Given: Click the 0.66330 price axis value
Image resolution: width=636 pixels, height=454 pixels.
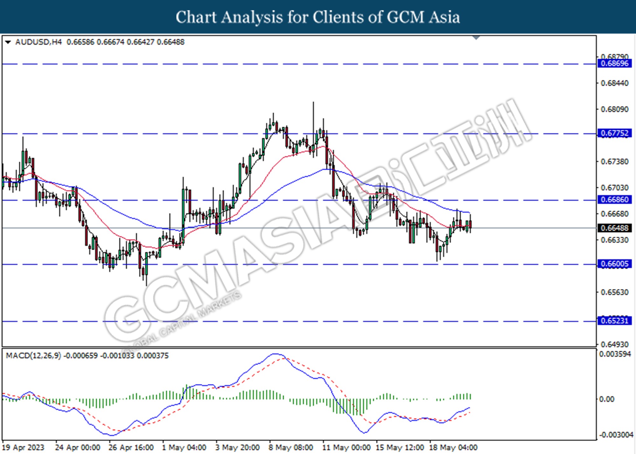Looking at the screenshot, I should 614,240.
